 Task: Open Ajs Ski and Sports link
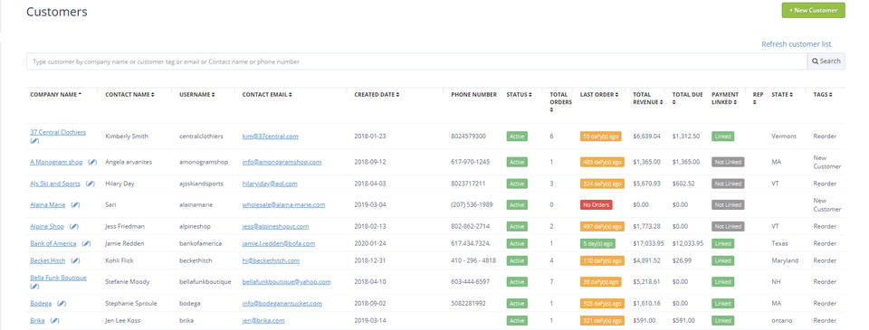pyautogui.click(x=55, y=184)
